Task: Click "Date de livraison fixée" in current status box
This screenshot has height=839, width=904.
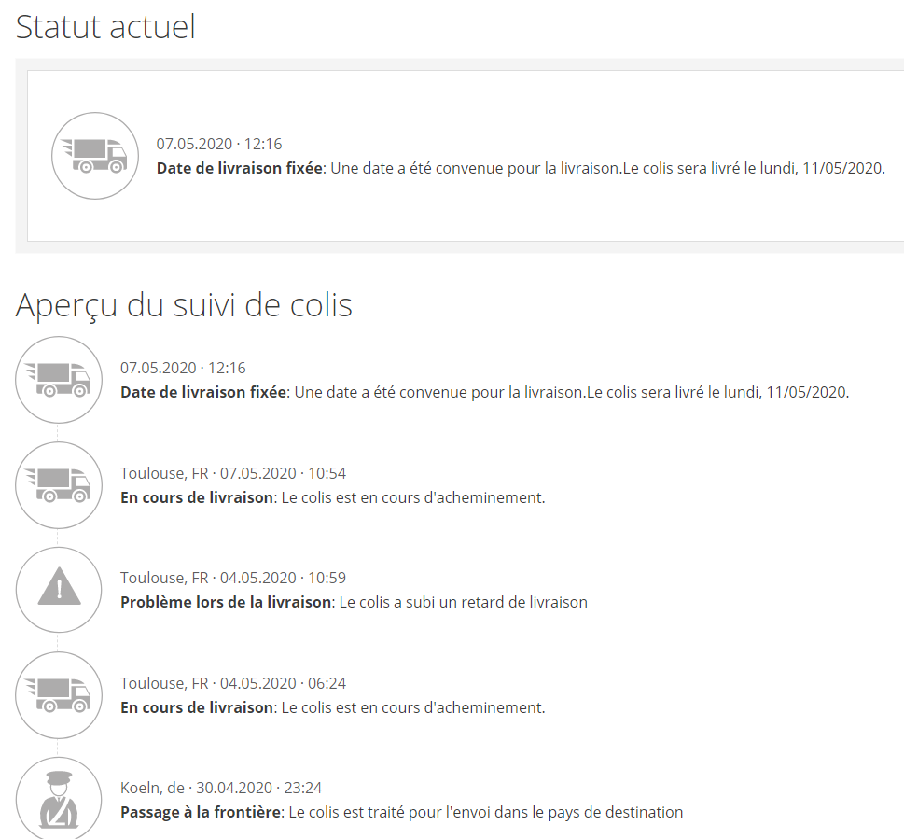Action: pyautogui.click(x=240, y=169)
